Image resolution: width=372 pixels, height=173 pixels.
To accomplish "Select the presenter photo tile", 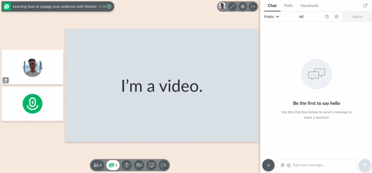I will click(x=32, y=67).
